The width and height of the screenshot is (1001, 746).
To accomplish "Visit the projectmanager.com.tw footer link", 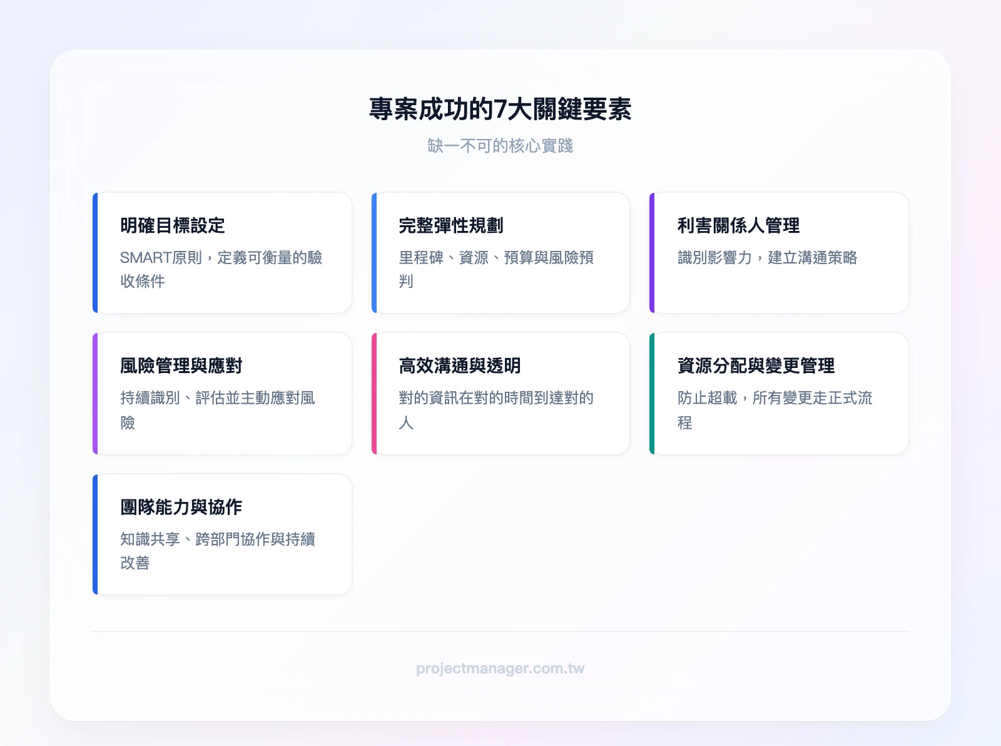I will click(500, 668).
